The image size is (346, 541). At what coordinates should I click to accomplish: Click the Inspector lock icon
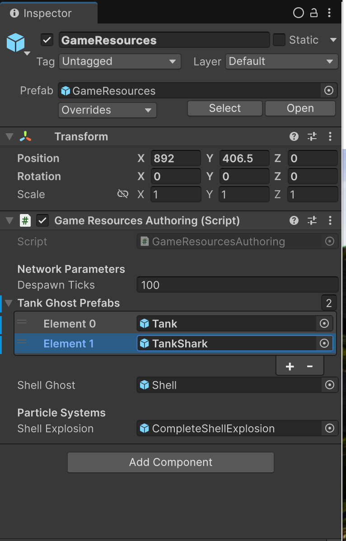(313, 13)
